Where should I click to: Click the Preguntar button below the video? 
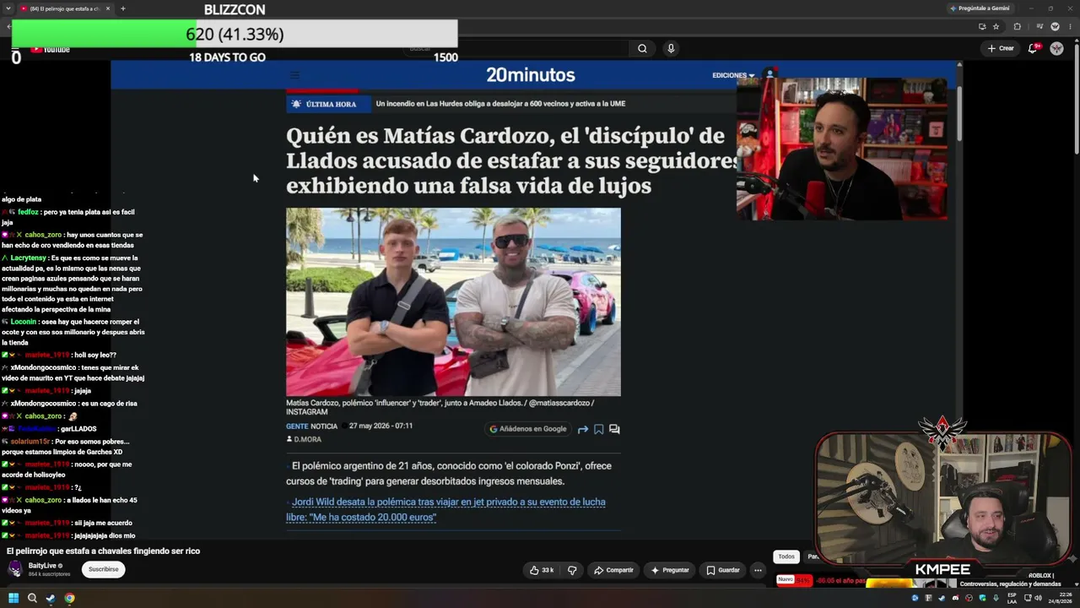point(670,570)
